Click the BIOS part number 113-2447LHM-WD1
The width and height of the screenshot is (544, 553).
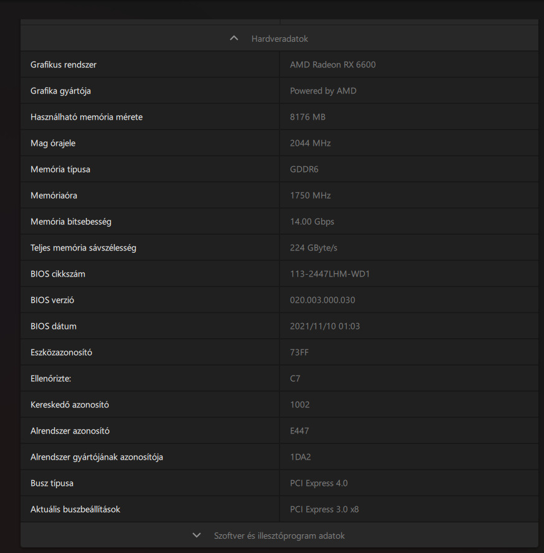330,274
